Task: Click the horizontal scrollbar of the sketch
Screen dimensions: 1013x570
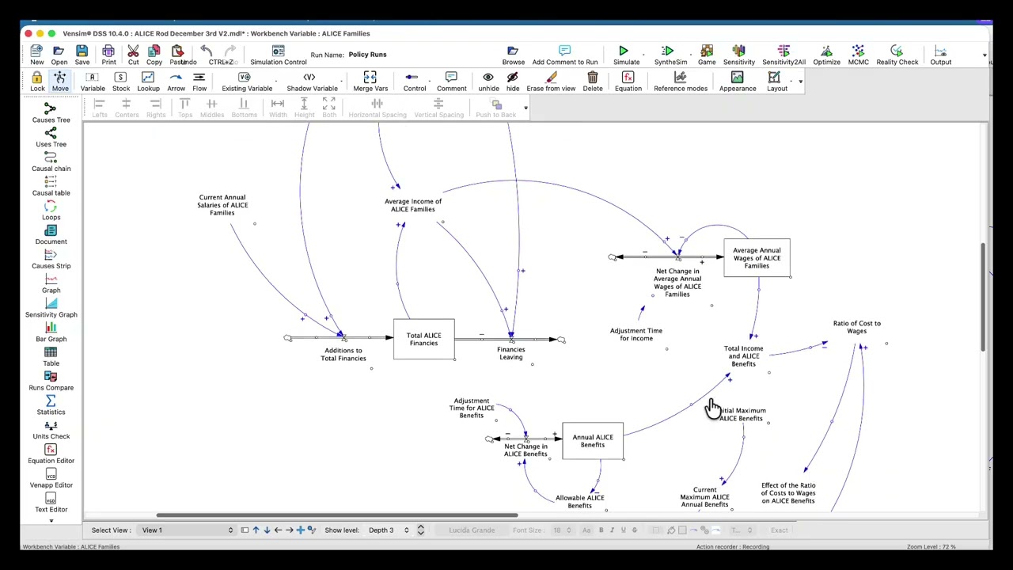Action: [337, 515]
